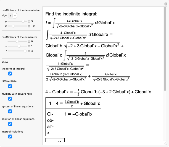Toggle the differentiate checkbox
This screenshot has width=169, height=147.
pos(10,86)
